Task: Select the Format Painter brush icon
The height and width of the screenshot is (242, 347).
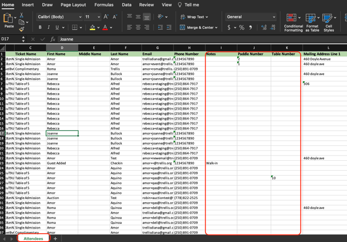Action: click(x=21, y=29)
